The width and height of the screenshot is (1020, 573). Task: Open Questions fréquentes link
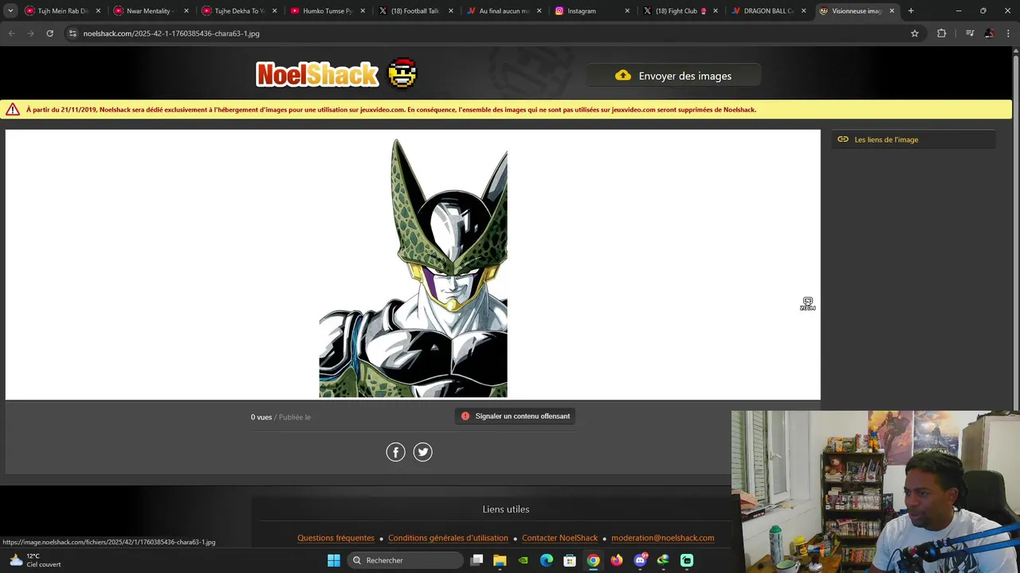click(x=335, y=538)
